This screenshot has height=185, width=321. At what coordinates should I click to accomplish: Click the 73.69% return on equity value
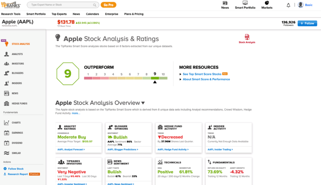tap(215, 172)
